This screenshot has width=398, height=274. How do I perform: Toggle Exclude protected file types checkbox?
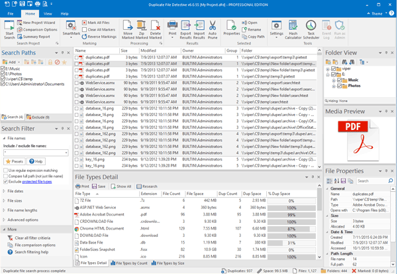click(5, 182)
